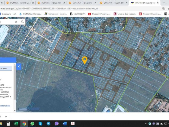Viewport: 169px width, 127px height.
Task: Switch to the DOM.RIA Архивные tab
Action: point(19,3)
